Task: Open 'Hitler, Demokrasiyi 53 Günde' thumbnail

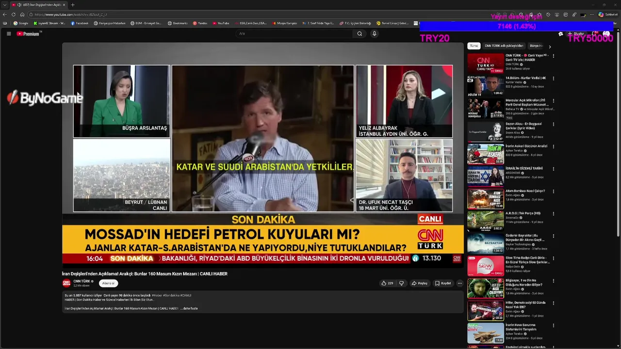Action: (486, 310)
